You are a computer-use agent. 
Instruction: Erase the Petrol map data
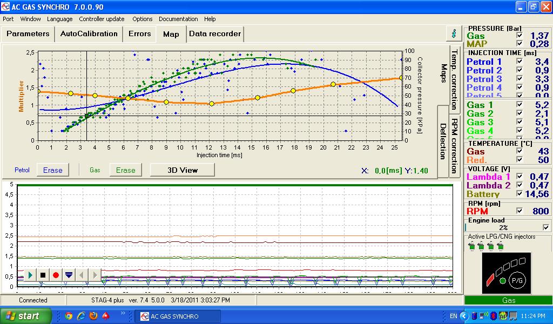coord(53,170)
